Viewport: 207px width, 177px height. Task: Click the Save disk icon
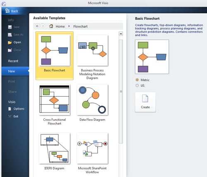point(10,27)
